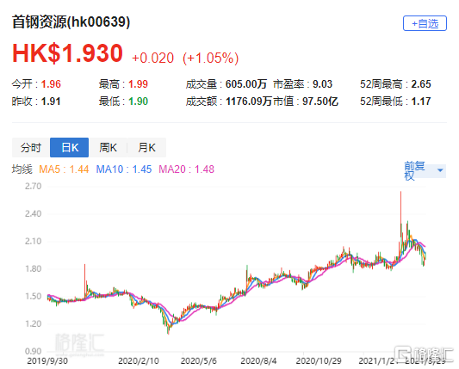Click the 市值 value 97.50亿
The image size is (459, 369).
(x=320, y=101)
